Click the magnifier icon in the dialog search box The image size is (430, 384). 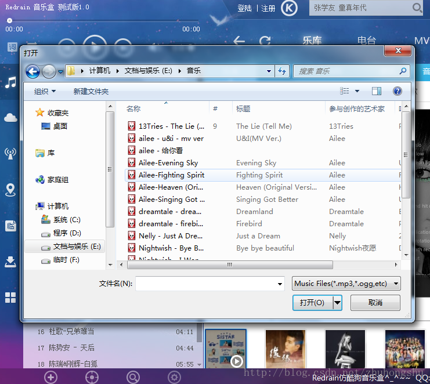tap(403, 71)
